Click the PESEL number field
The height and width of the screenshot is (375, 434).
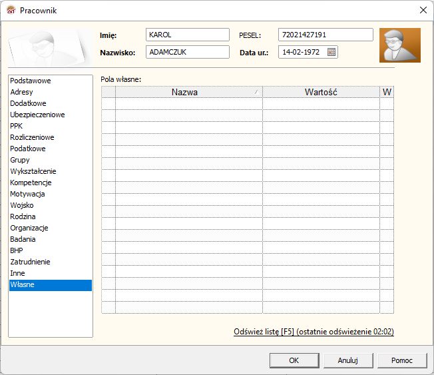(325, 35)
